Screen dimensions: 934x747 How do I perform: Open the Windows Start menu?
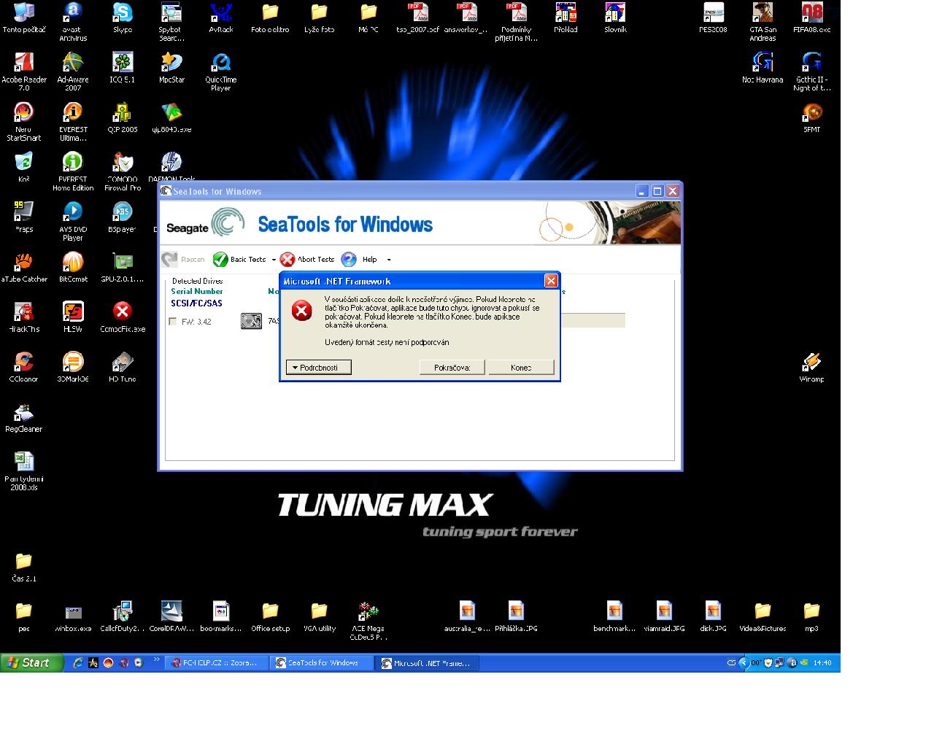tap(32, 662)
